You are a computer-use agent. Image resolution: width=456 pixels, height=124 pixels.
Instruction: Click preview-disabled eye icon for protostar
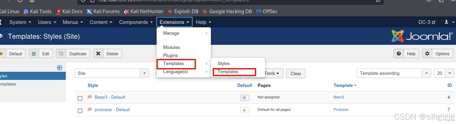90,110
